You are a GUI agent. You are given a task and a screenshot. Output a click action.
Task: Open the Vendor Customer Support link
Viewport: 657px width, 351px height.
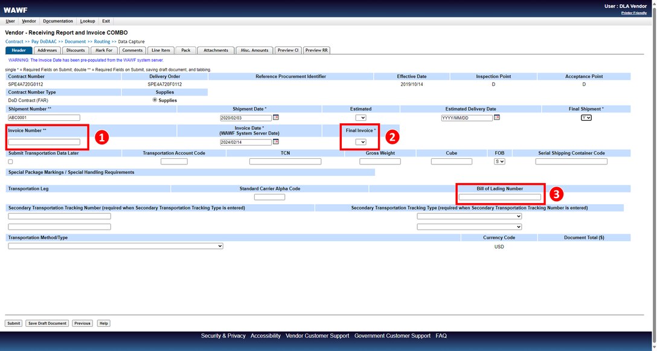pyautogui.click(x=317, y=336)
